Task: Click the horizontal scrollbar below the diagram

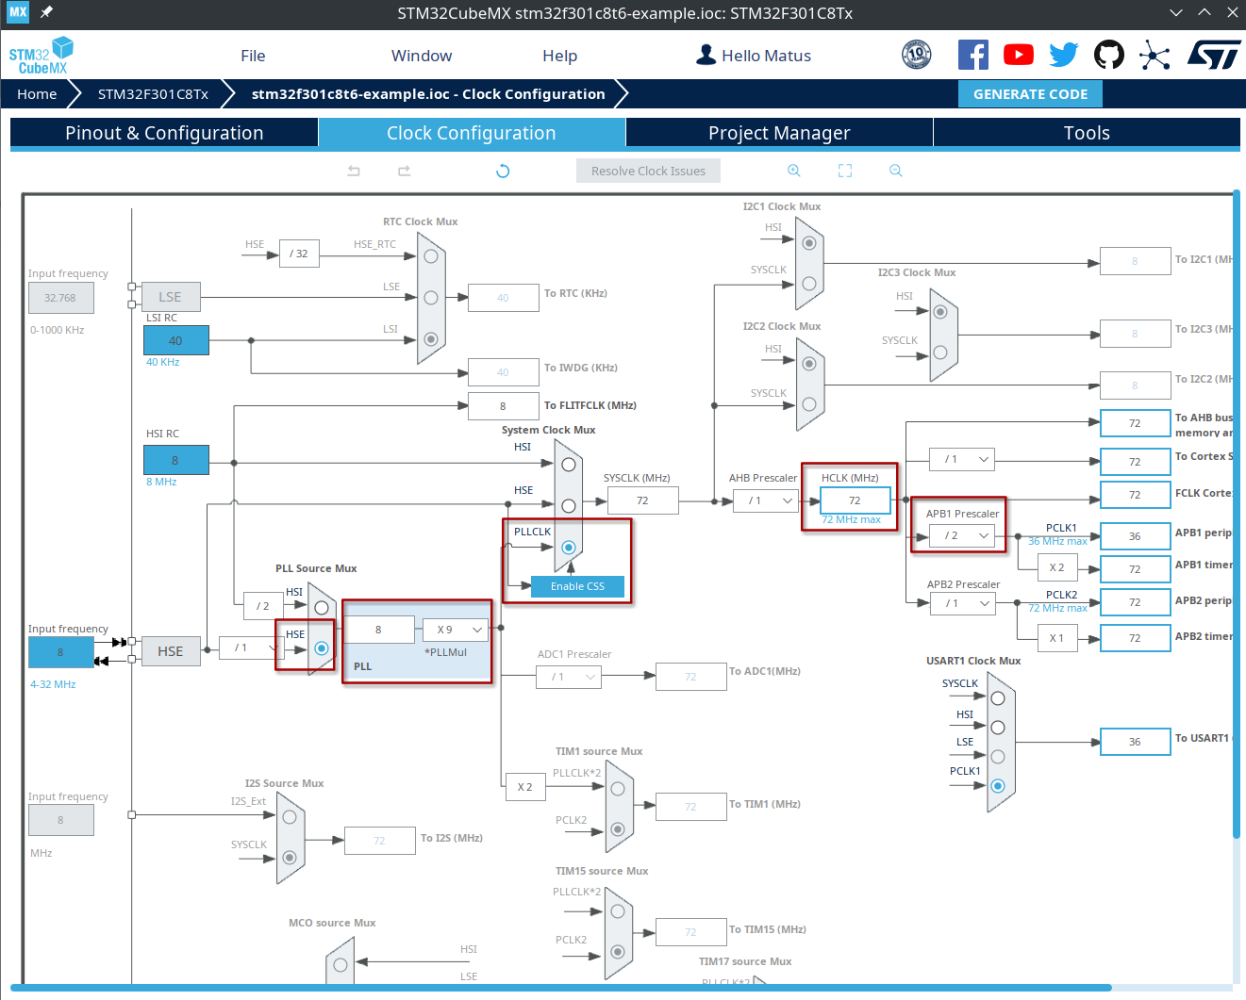Action: [566, 988]
